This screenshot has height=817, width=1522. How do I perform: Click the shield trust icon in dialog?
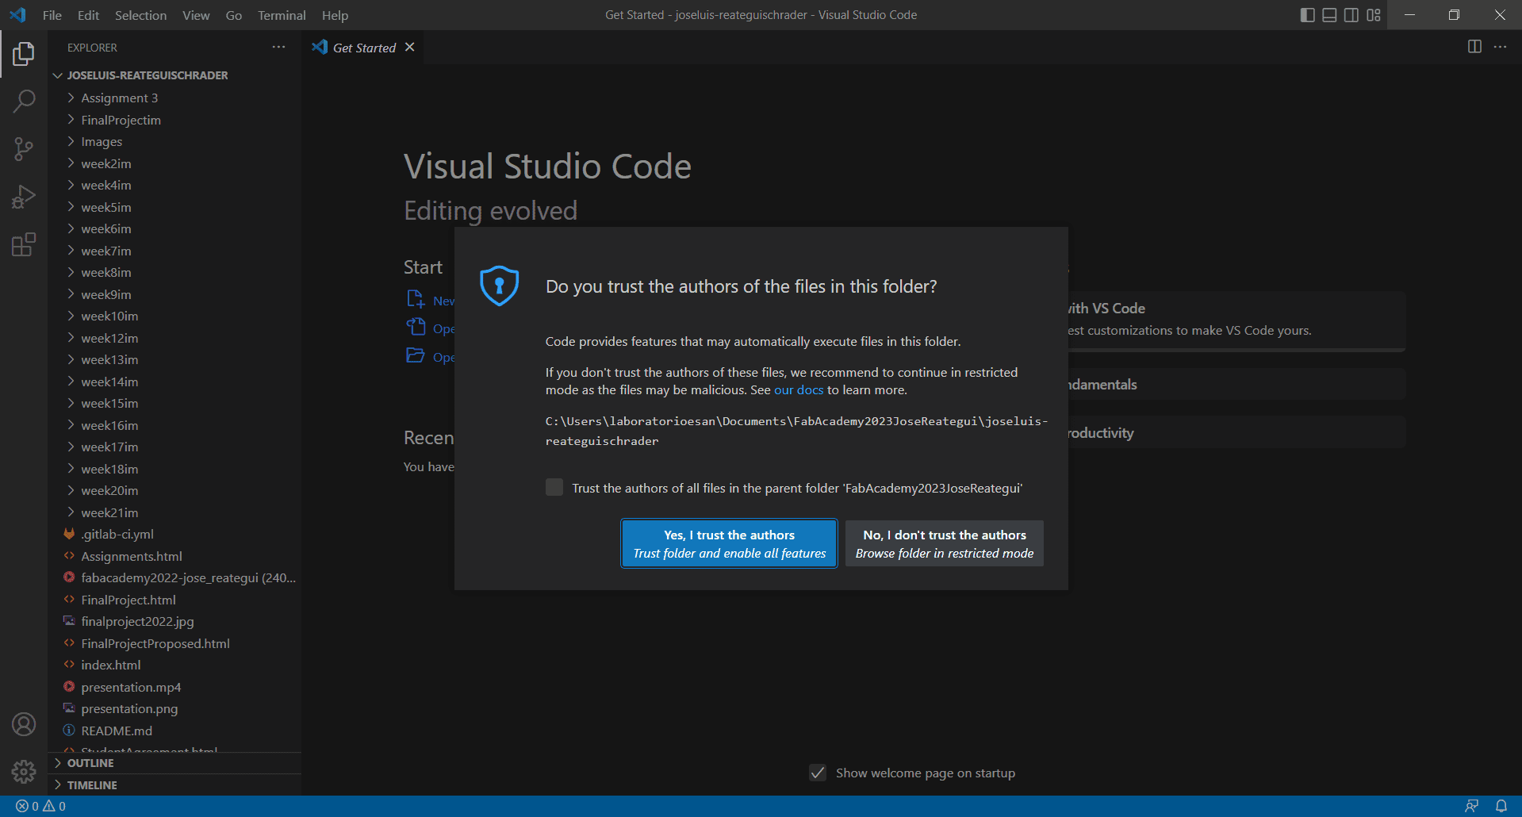coord(500,286)
